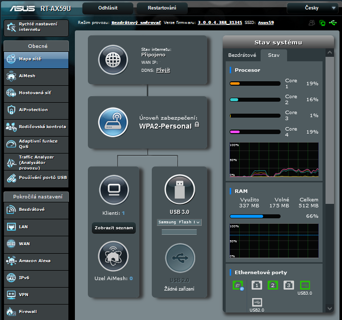Click the Zobrazit seznam button
The width and height of the screenshot is (342, 320).
[x=113, y=228]
